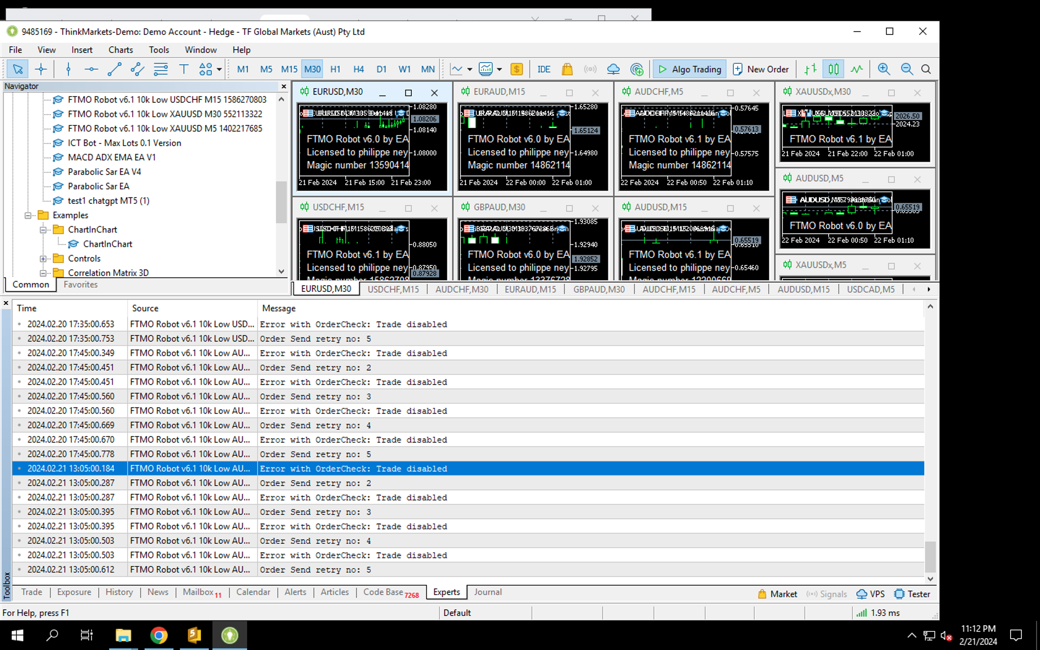
Task: Click the Navigator scrollbar down arrow
Action: 282,271
